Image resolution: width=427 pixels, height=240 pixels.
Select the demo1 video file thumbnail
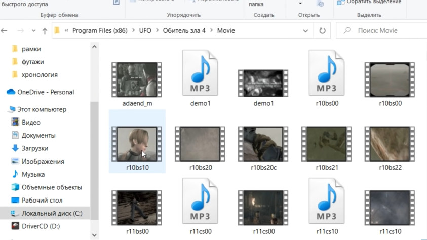coord(263,88)
